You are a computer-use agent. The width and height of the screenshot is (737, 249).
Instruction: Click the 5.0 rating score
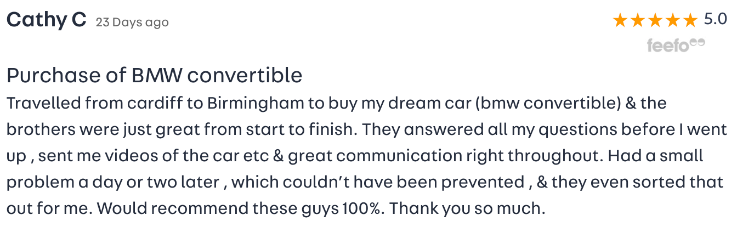click(x=715, y=20)
